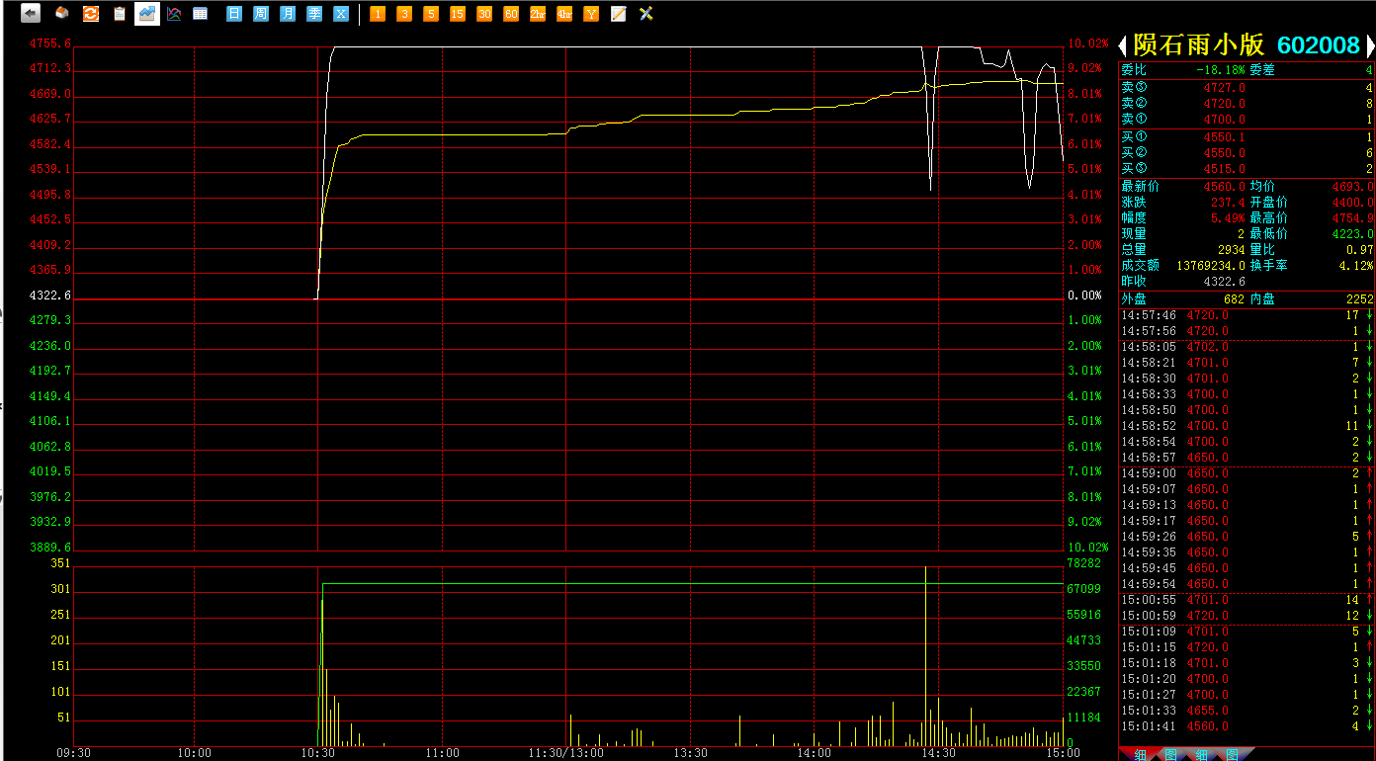
Task: Open the crossed tools settings icon
Action: 646,14
